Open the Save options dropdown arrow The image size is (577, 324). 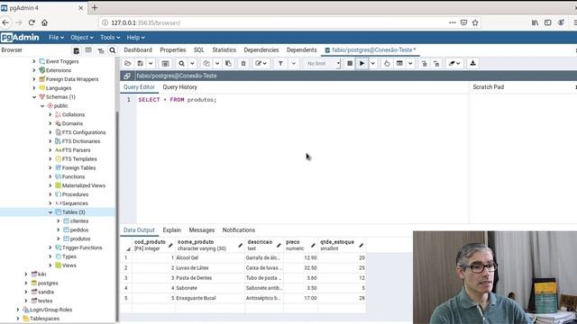point(151,63)
